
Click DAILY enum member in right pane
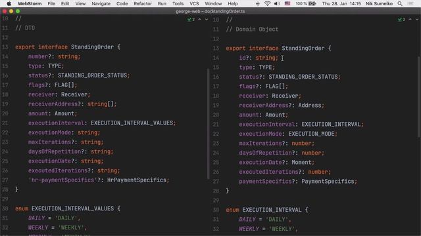[x=247, y=220]
